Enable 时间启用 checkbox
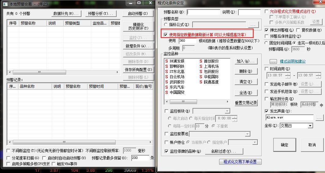 [267, 69]
